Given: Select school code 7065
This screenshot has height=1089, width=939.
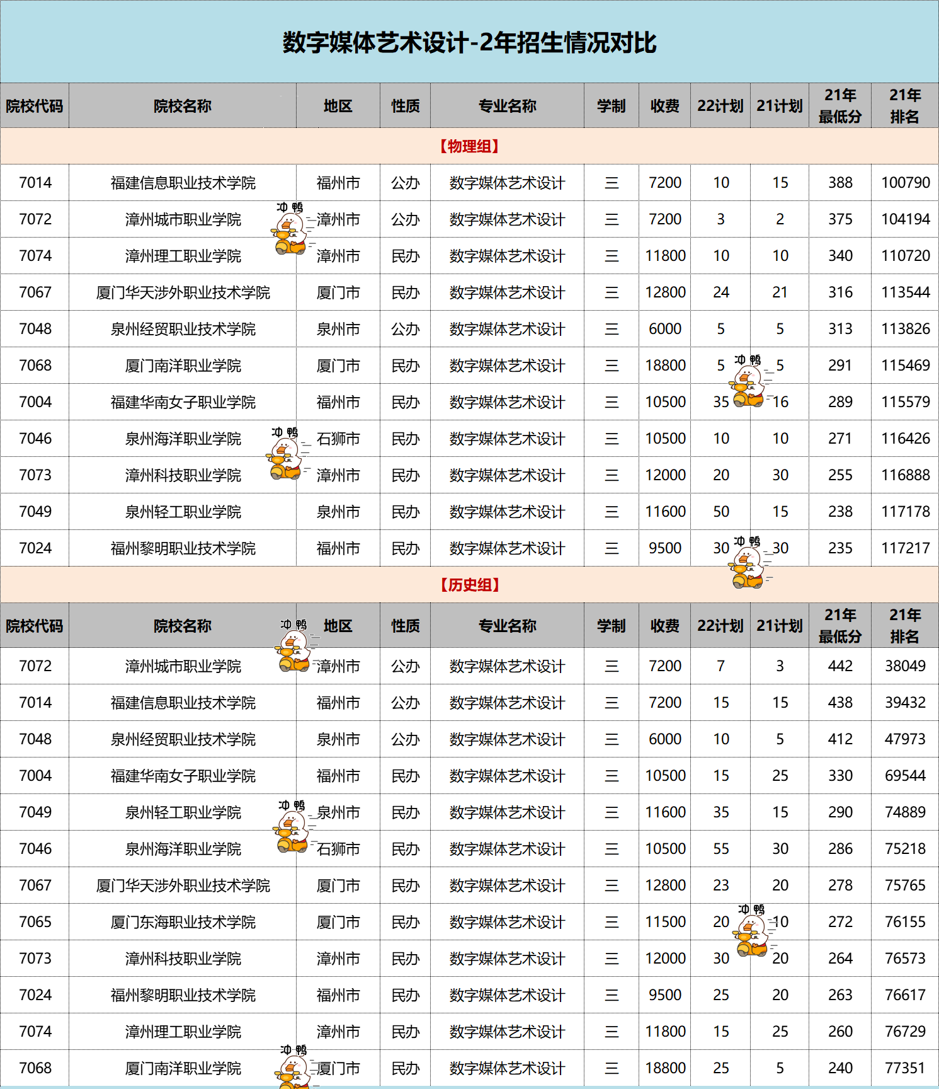Looking at the screenshot, I should [x=35, y=922].
